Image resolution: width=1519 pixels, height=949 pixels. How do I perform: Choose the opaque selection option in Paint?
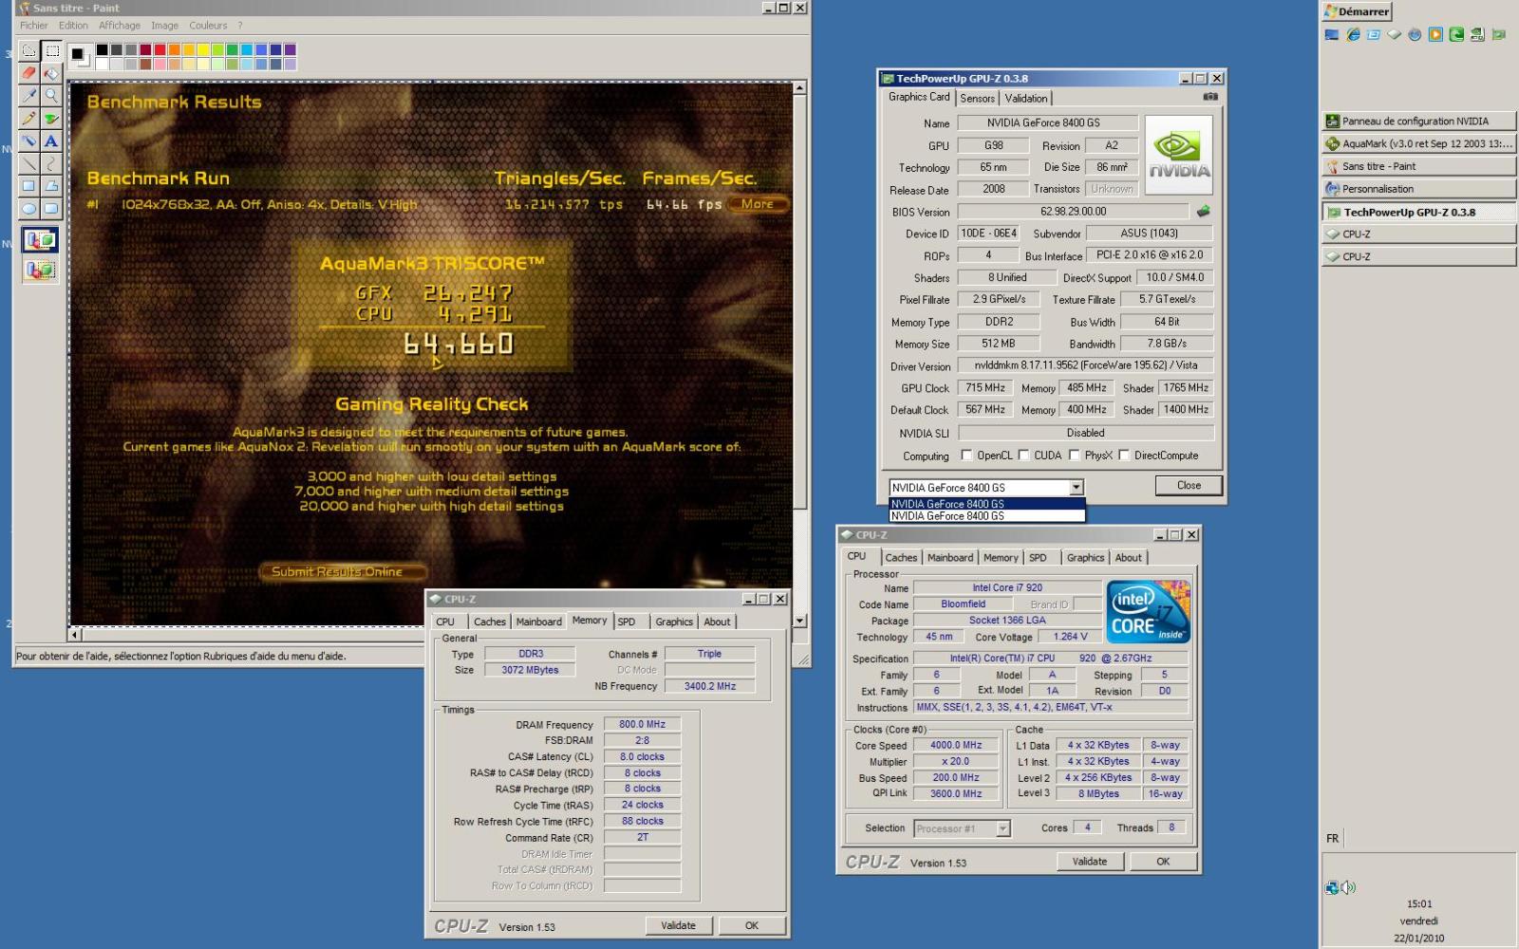coord(40,240)
